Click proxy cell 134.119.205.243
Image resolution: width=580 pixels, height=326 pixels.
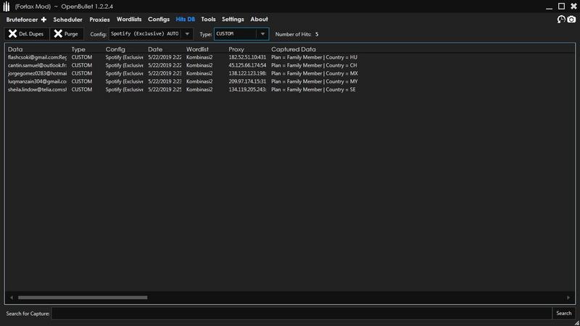click(x=247, y=90)
